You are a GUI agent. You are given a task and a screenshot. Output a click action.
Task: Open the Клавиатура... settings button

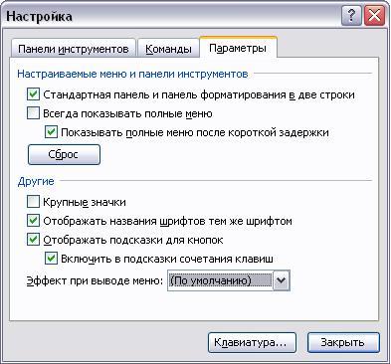click(x=252, y=342)
